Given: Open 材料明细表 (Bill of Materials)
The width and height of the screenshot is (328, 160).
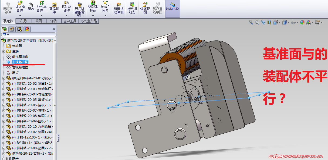Looking at the screenshot, I should [132, 8].
